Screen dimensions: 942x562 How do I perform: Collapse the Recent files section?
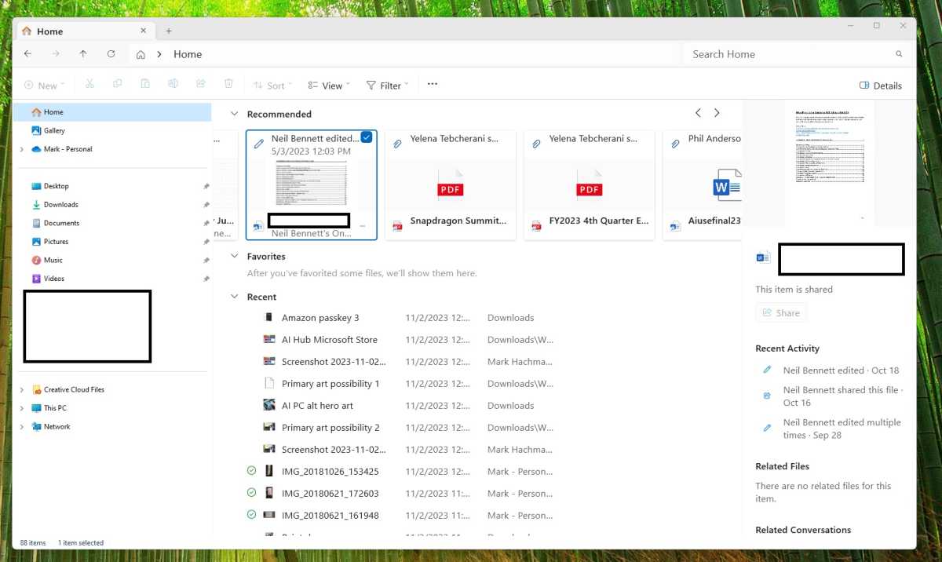coord(234,297)
